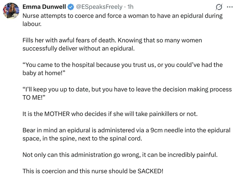Screen dimensions: 235x180
Task: Click the blue verified badge
Action: click(70, 7)
